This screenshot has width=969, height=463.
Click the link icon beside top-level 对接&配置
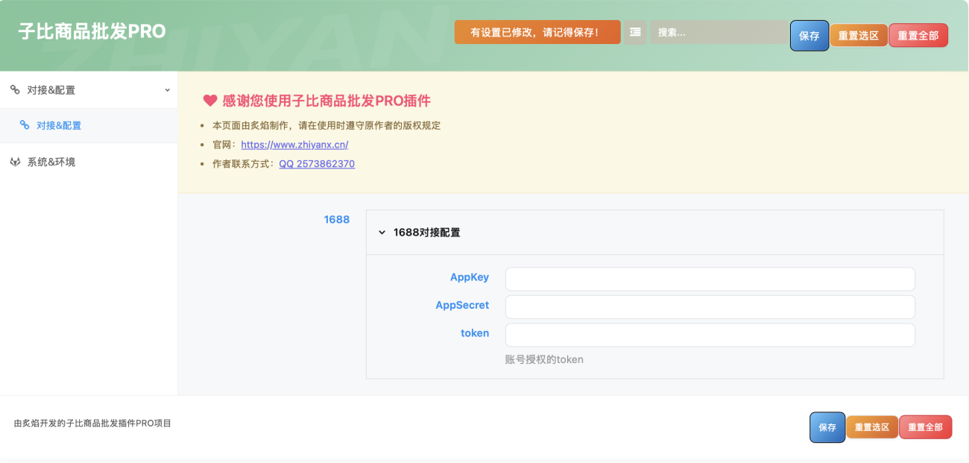pyautogui.click(x=15, y=90)
